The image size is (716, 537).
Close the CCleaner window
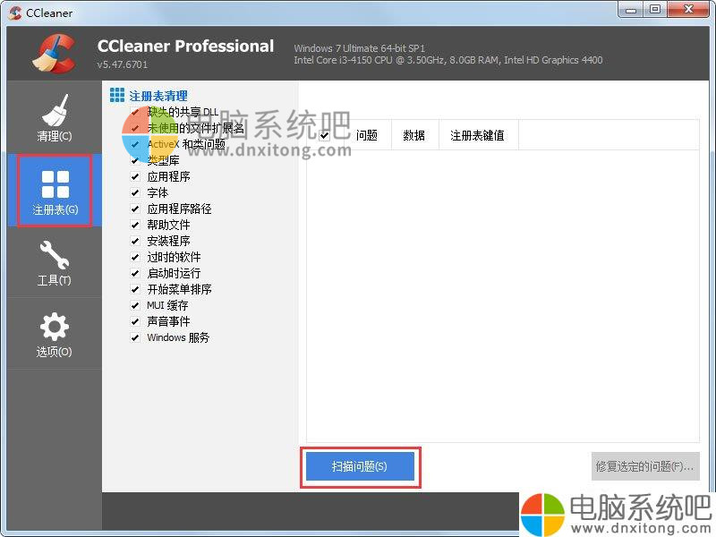pos(688,10)
